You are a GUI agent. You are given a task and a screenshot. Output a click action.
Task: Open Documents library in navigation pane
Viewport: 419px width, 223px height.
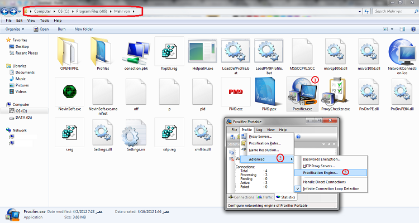tap(22, 72)
